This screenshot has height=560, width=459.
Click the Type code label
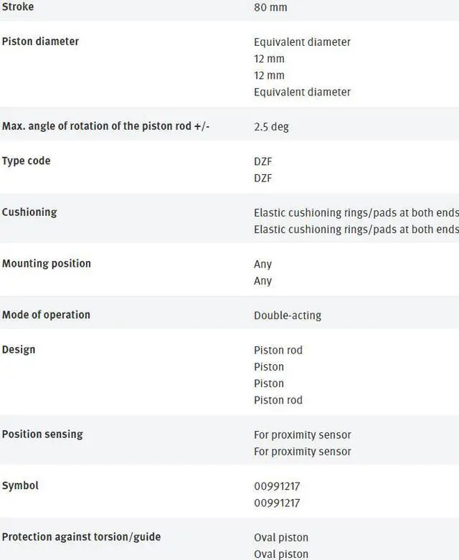click(26, 161)
